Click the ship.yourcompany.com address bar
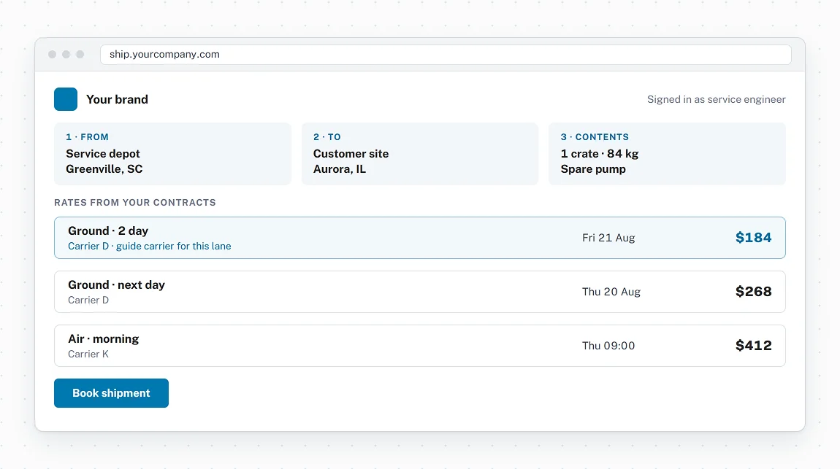 (446, 55)
